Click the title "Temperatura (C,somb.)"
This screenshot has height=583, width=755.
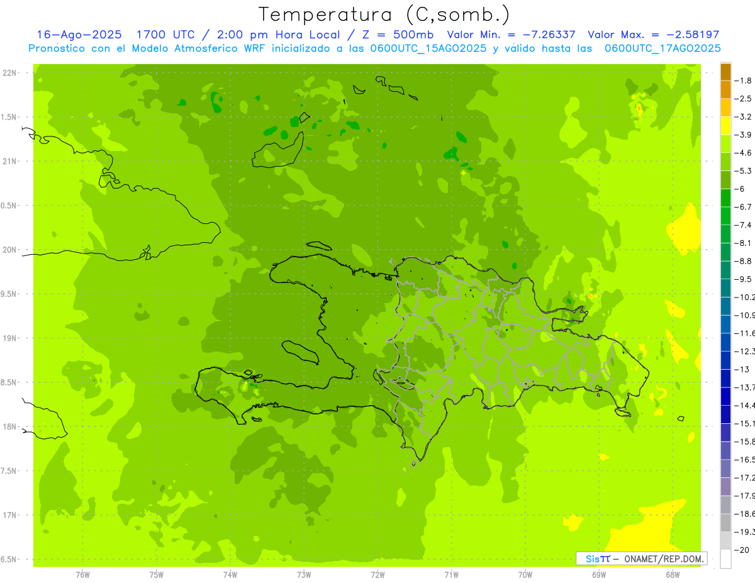click(384, 14)
